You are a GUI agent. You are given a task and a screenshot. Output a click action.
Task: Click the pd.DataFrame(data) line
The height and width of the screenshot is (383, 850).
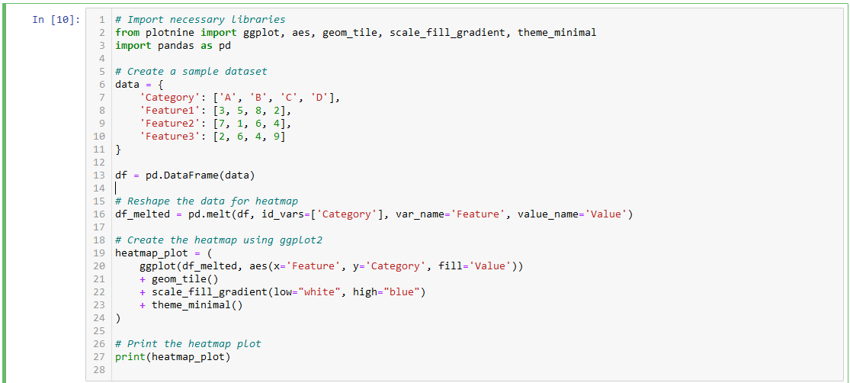point(184,175)
